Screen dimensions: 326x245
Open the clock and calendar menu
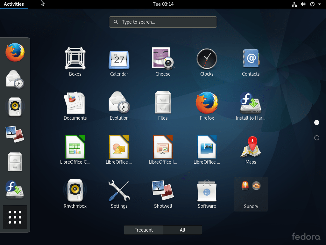pos(163,4)
